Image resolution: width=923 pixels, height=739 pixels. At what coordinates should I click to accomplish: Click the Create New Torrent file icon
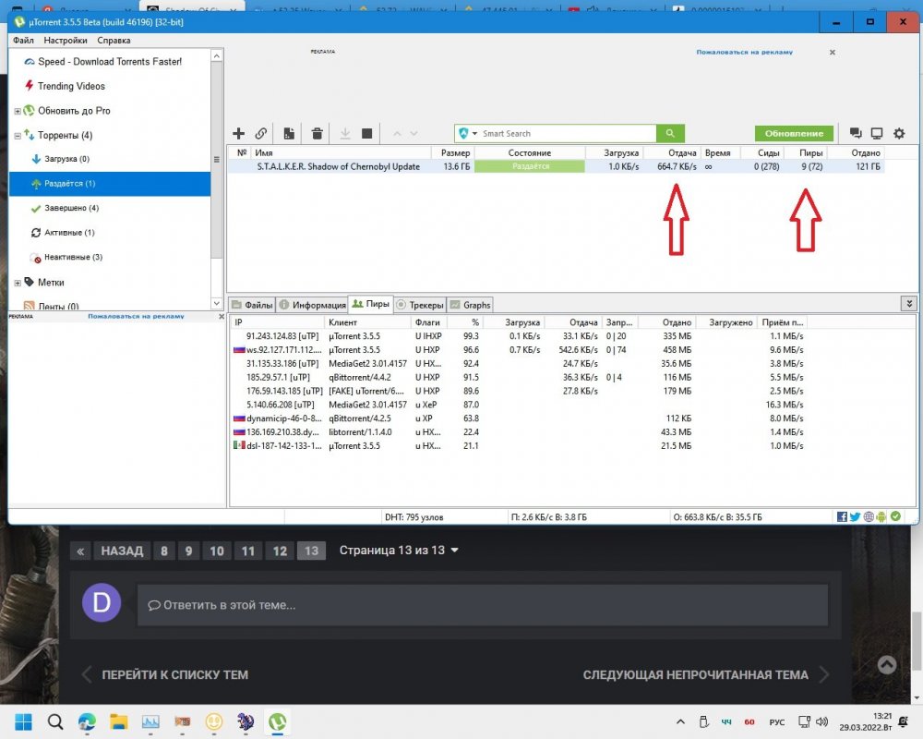289,134
